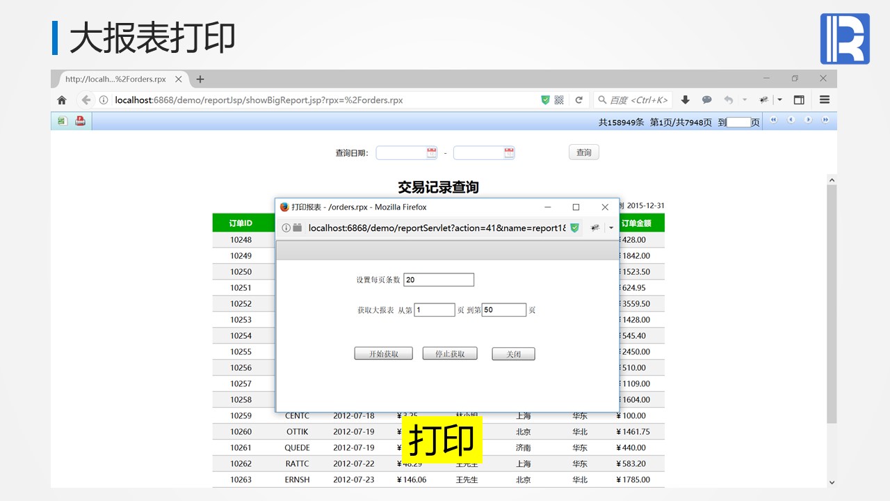Click the page vertical scrollbar

832,306
